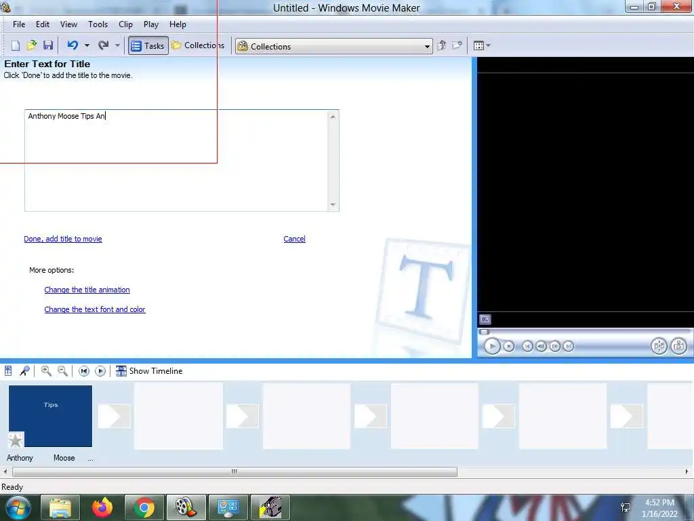This screenshot has height=521, width=694.
Task: Zoom out on the timeline
Action: (x=63, y=371)
